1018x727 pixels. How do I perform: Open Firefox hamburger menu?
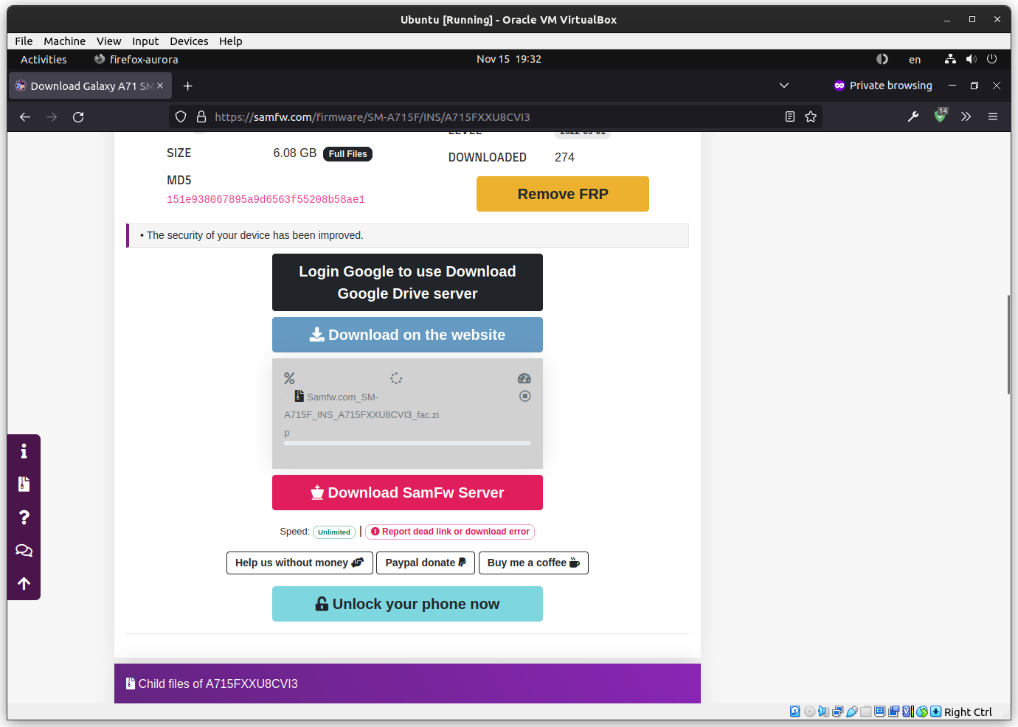[x=992, y=116]
